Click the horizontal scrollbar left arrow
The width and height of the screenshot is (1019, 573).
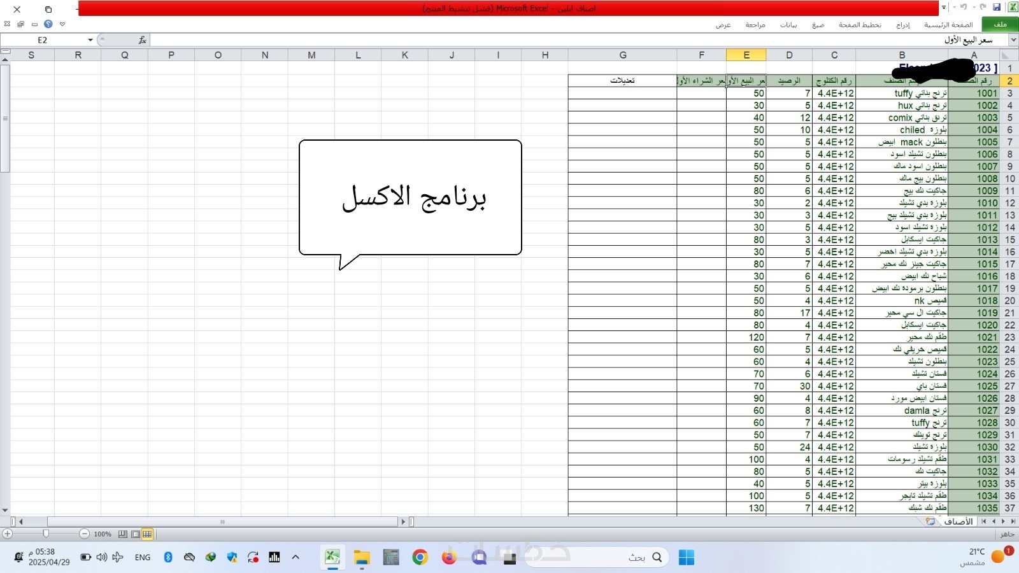[21, 521]
